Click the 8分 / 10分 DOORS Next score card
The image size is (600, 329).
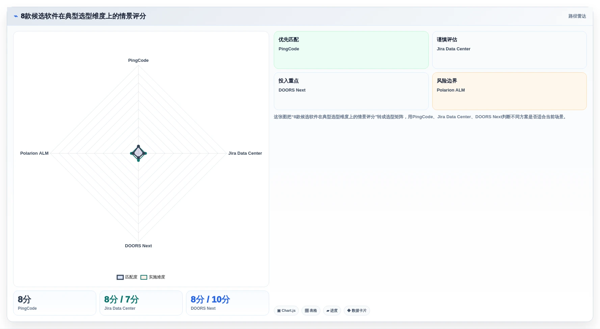[x=228, y=303]
